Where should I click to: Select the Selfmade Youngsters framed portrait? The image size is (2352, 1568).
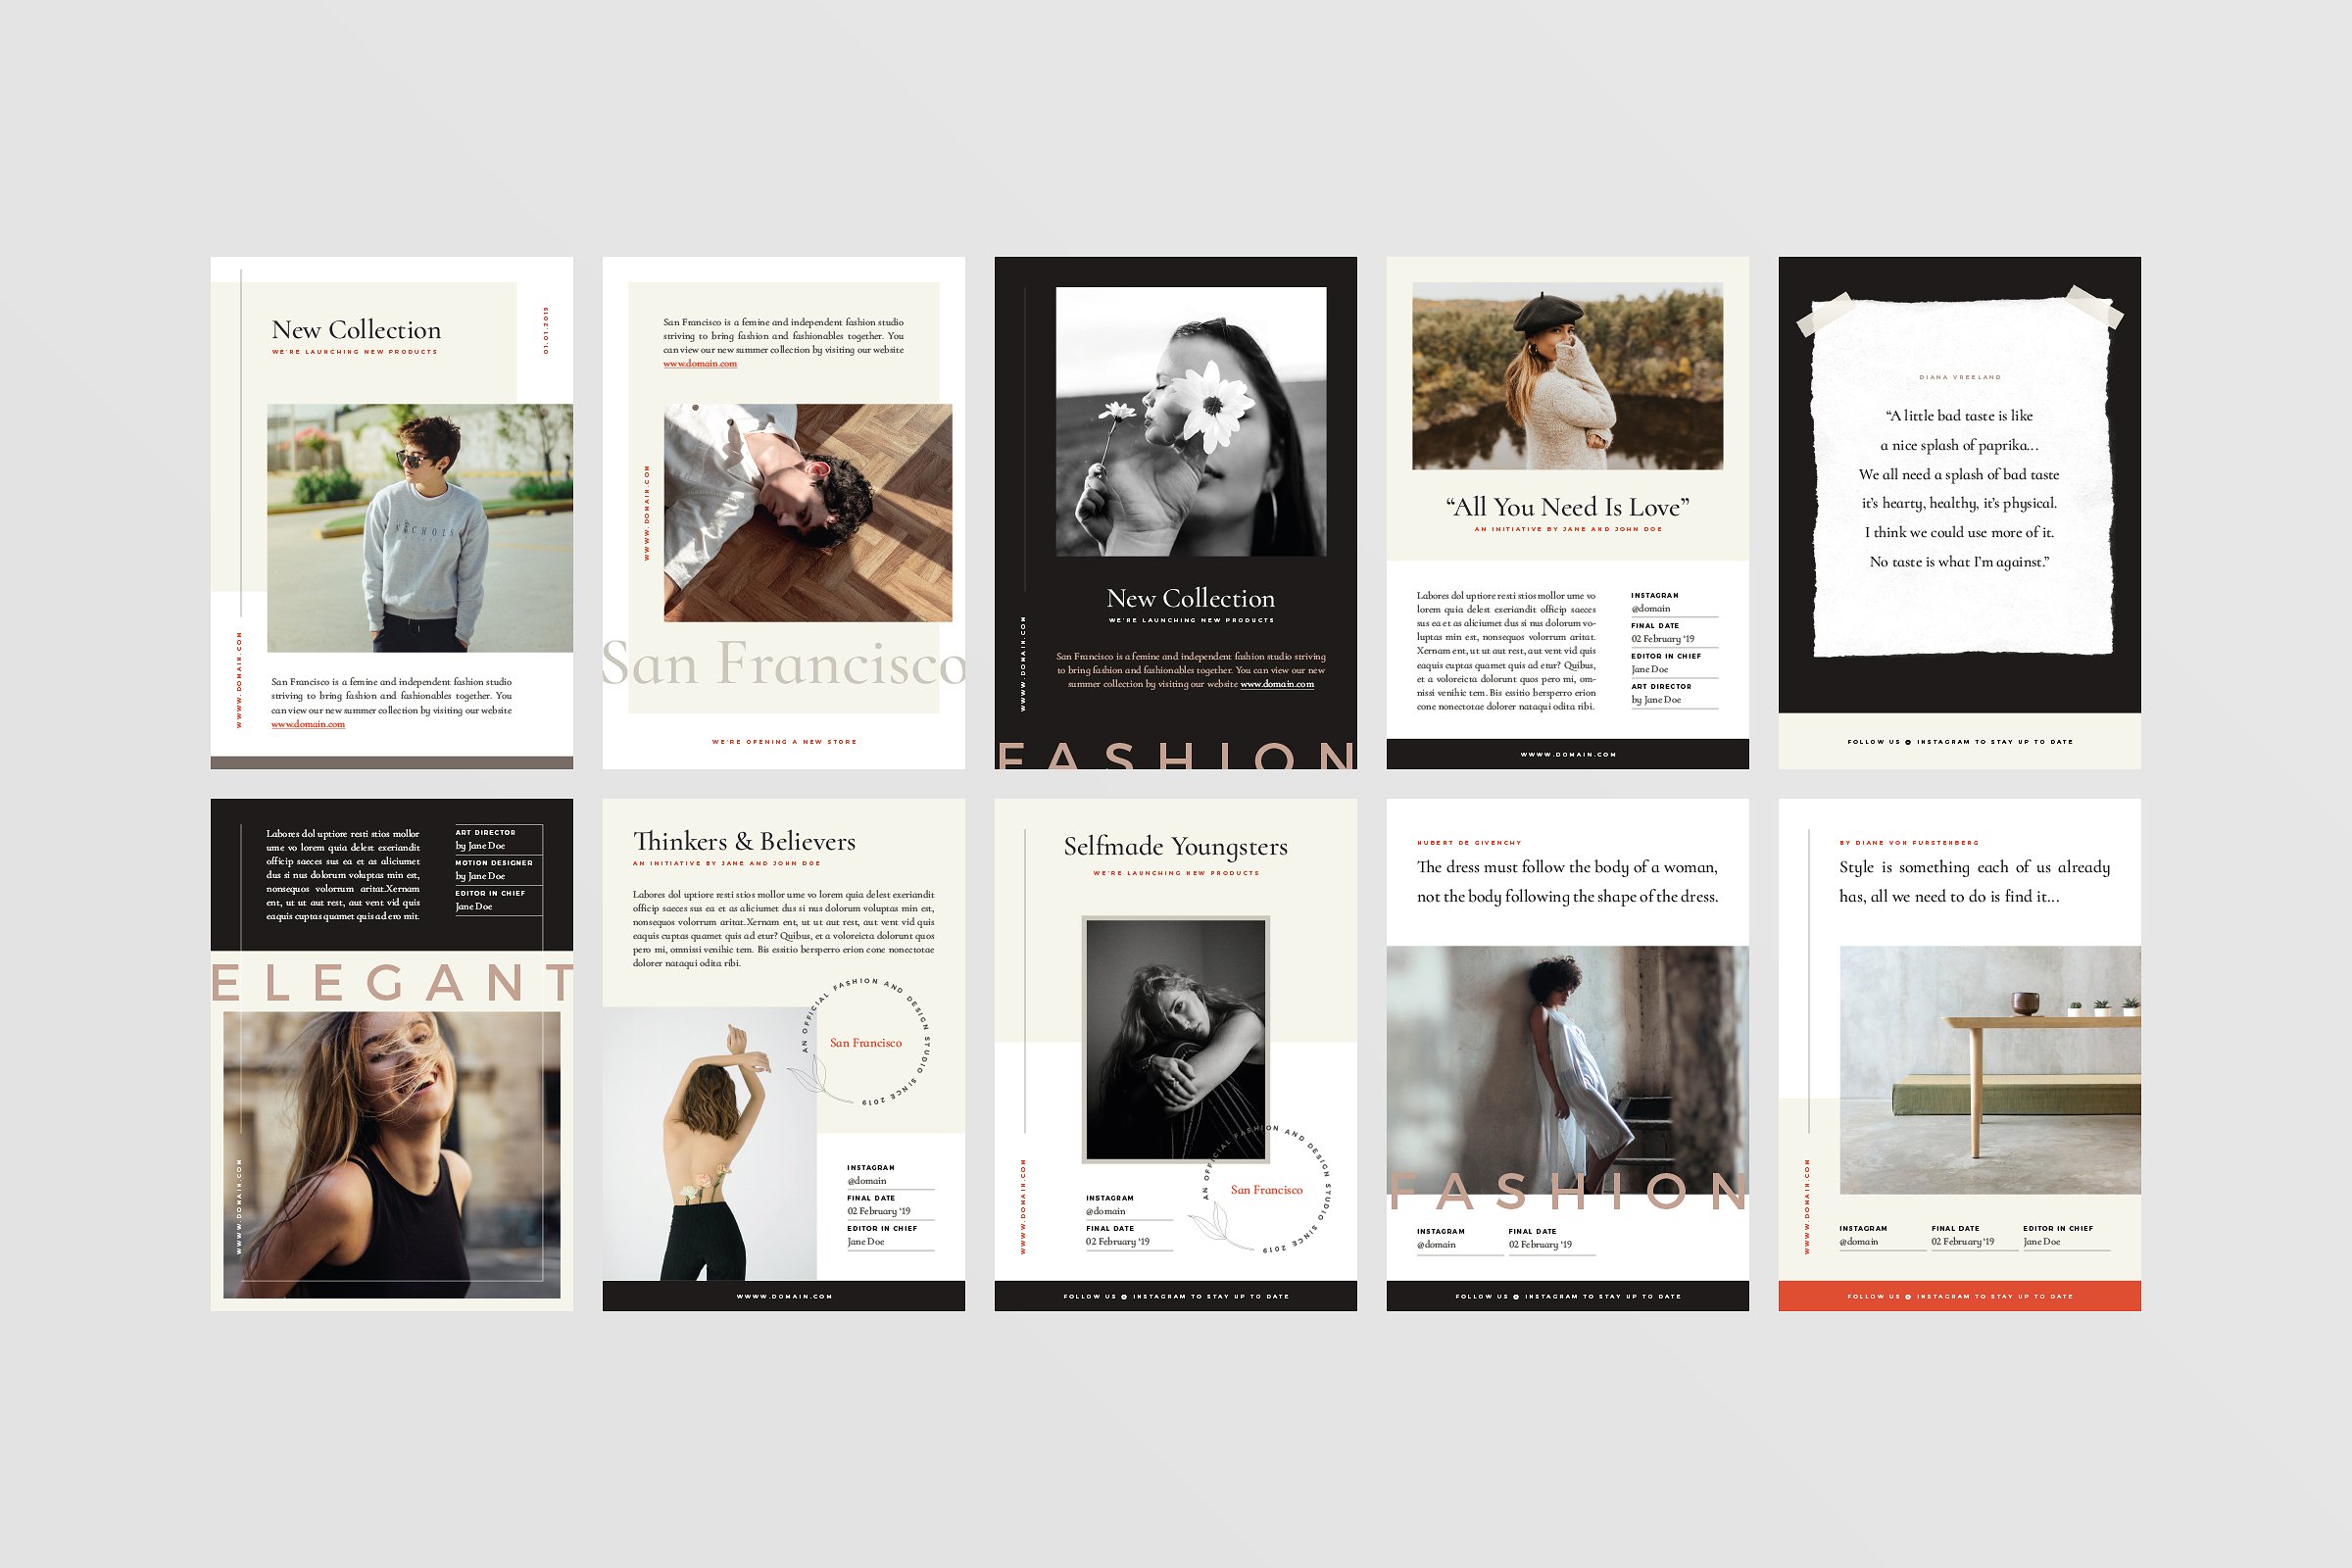[x=1175, y=1039]
